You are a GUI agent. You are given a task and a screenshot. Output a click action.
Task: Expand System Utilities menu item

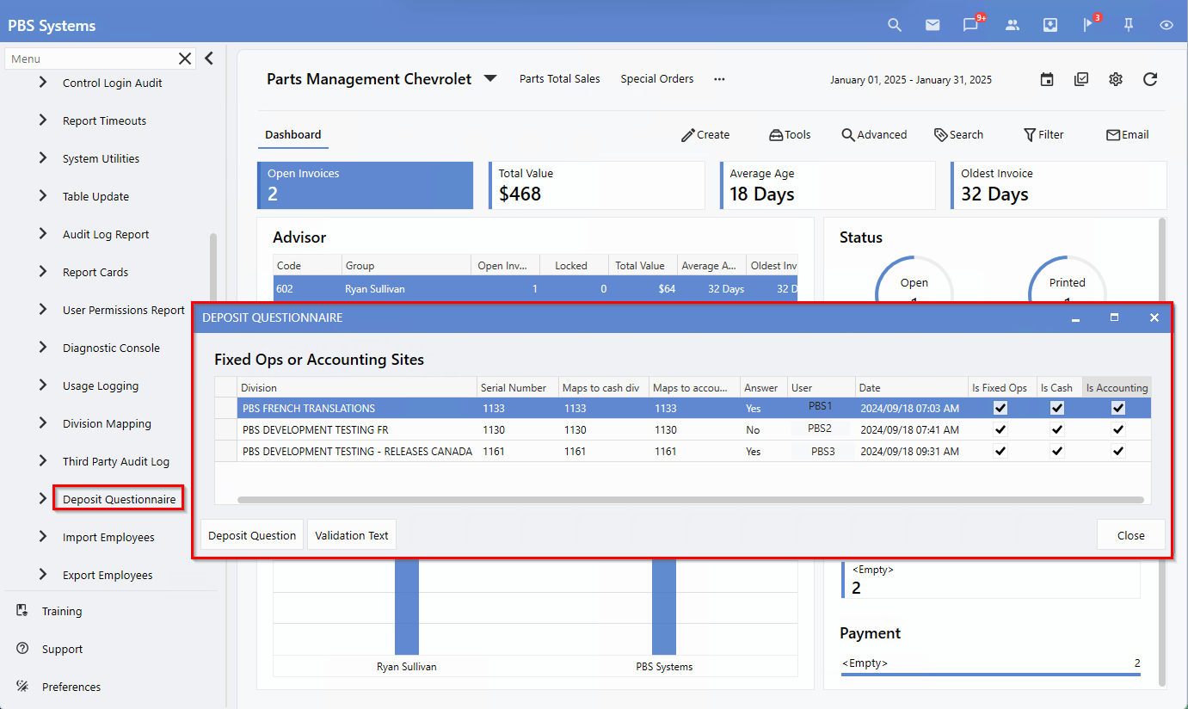(x=43, y=158)
